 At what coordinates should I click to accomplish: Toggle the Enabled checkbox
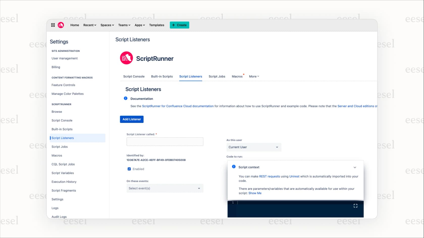pyautogui.click(x=129, y=169)
